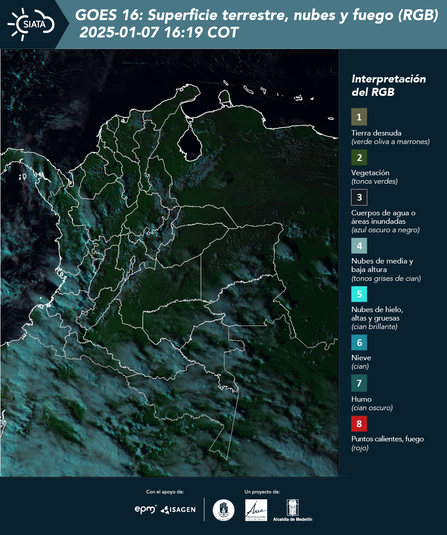Viewport: 447px width, 535px height.
Task: Click the label 'Vegetación'
Action: (x=370, y=173)
